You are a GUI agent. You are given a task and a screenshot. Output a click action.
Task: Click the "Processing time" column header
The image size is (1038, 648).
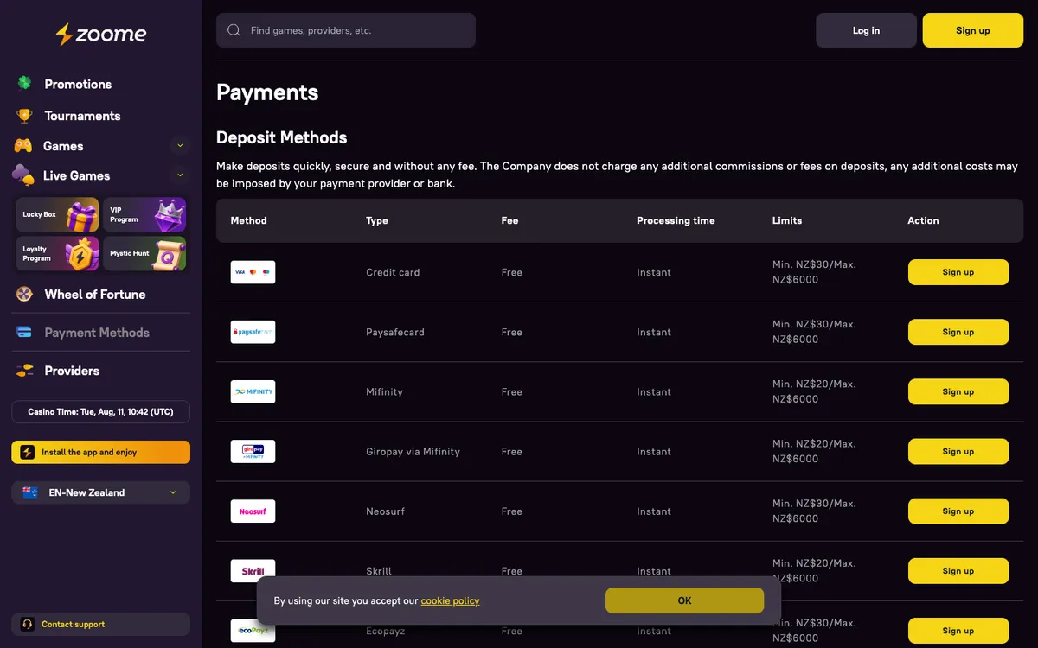[676, 220]
